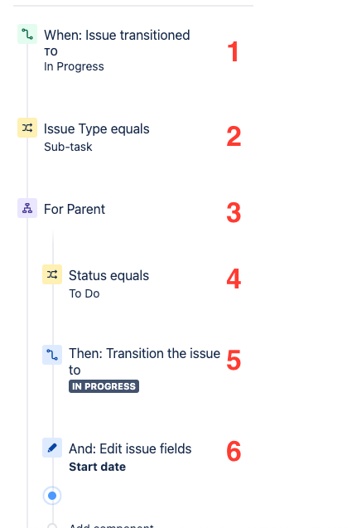Click the green Issue transitioned trigger icon
Screen dimensions: 352x528
[27, 34]
